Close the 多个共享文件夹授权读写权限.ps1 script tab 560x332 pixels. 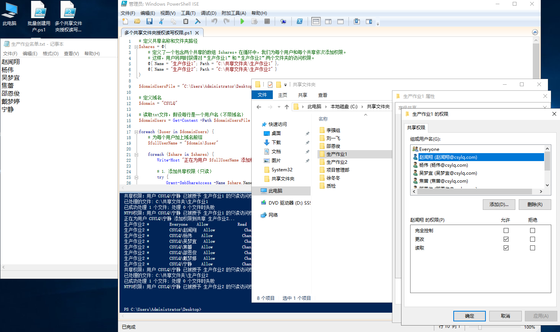(197, 33)
